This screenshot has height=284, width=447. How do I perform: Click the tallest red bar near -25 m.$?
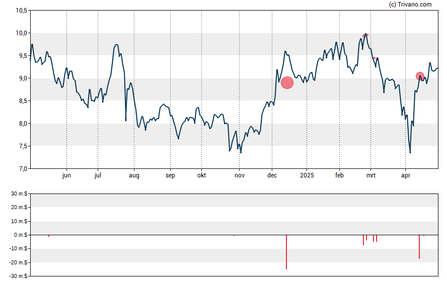click(x=286, y=252)
